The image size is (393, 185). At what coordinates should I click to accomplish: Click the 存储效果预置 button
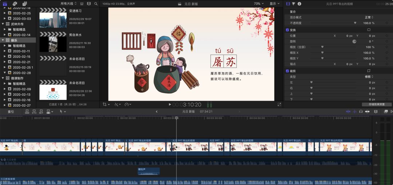click(x=377, y=104)
